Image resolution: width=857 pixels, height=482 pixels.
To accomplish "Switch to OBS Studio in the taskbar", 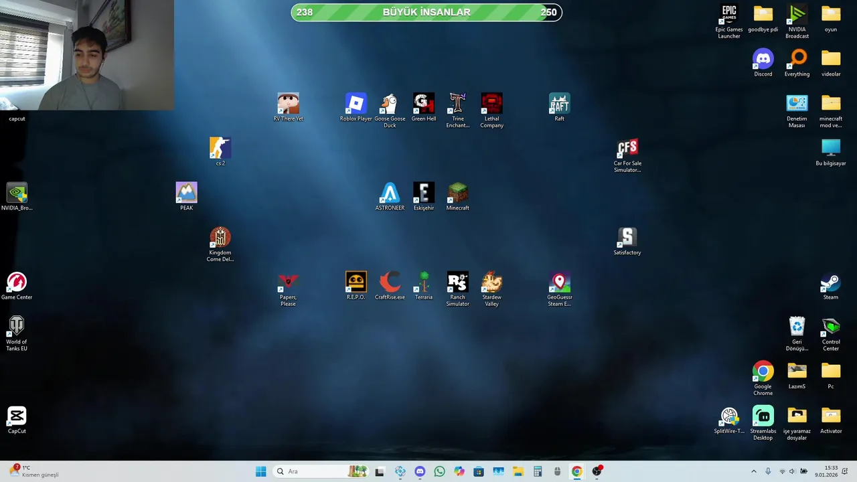I will pyautogui.click(x=597, y=471).
